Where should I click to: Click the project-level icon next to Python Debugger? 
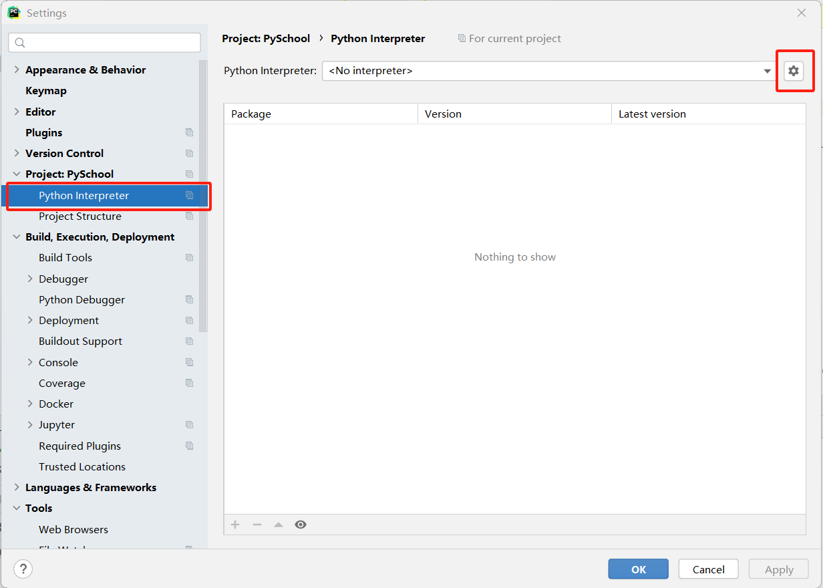[189, 300]
